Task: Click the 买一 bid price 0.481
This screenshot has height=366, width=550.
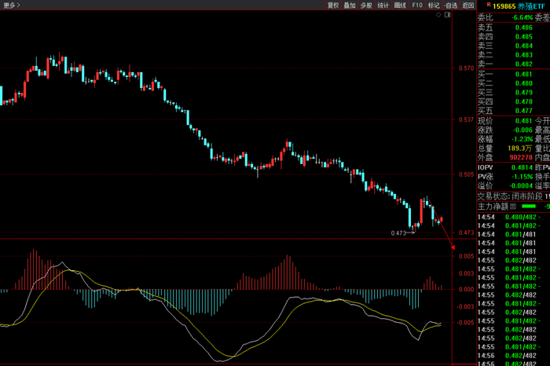Action: [x=523, y=75]
